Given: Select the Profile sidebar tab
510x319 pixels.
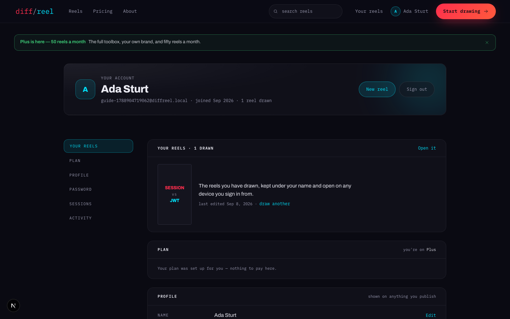Looking at the screenshot, I should 98,175.
